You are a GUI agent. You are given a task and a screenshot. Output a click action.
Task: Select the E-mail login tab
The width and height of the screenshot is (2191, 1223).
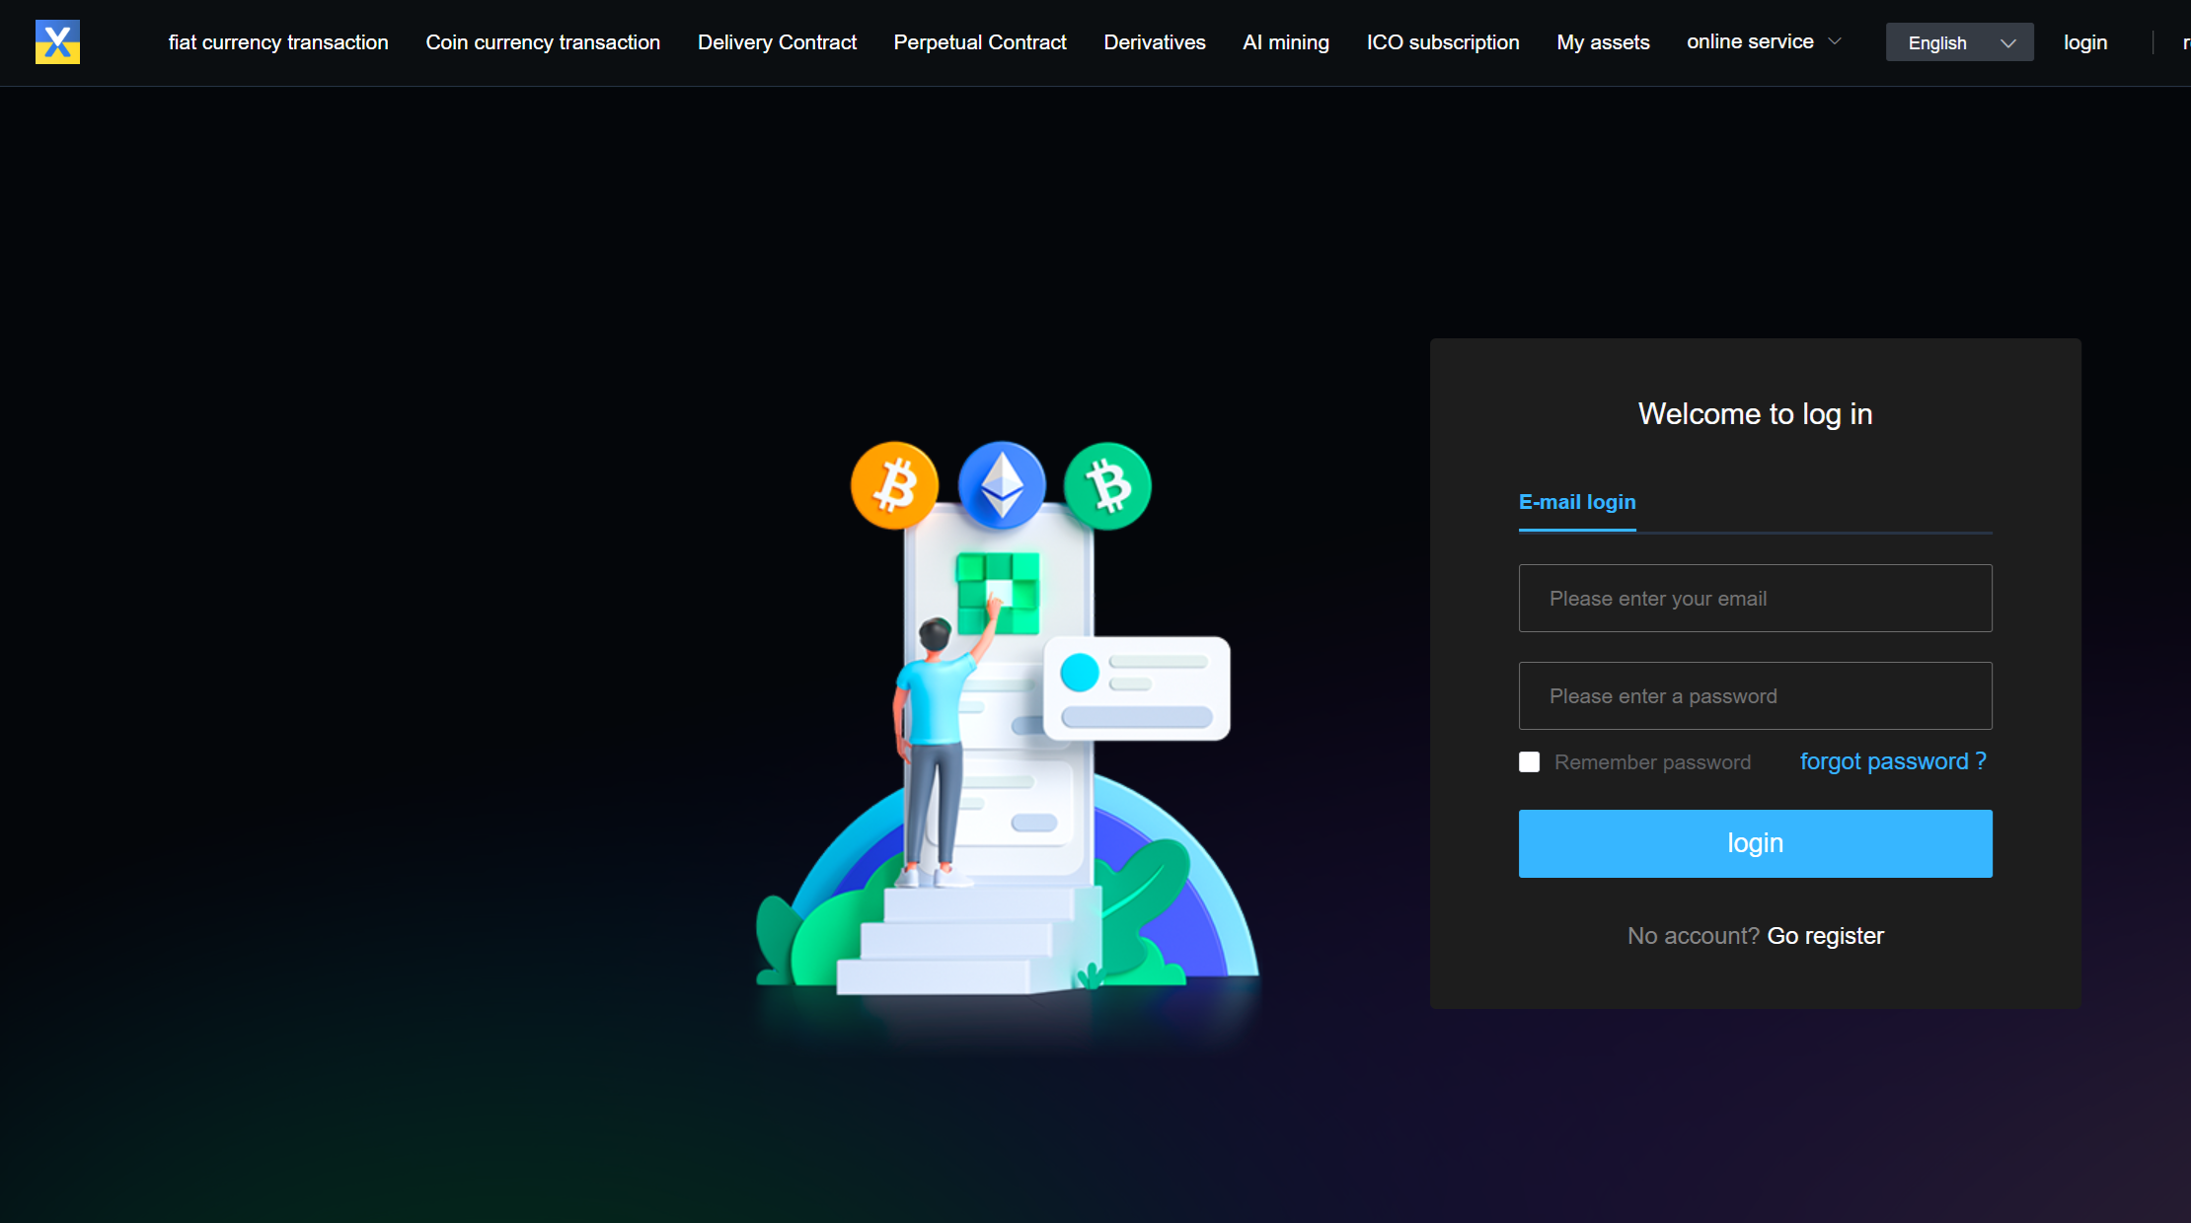1577,502
